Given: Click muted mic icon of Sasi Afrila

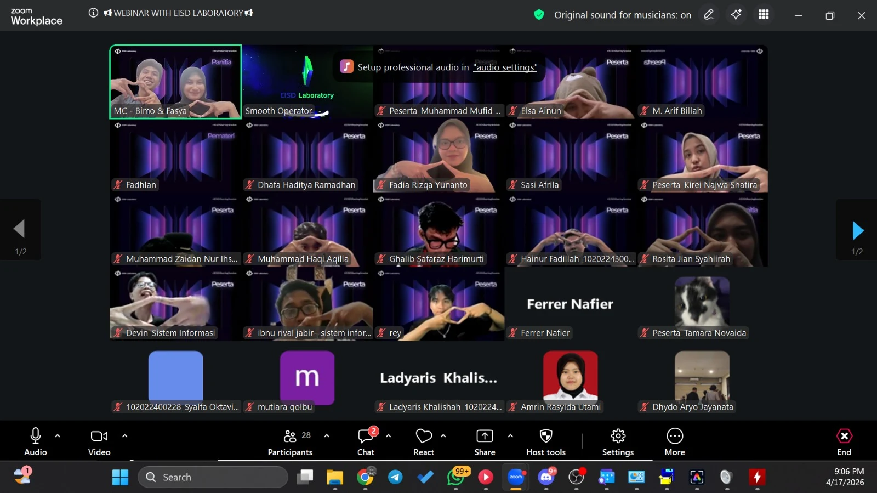Looking at the screenshot, I should [513, 185].
